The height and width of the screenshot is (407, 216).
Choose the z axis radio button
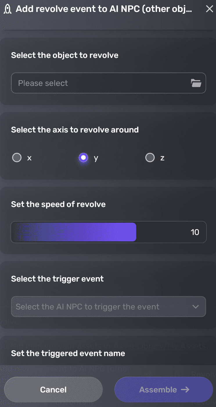tap(150, 158)
